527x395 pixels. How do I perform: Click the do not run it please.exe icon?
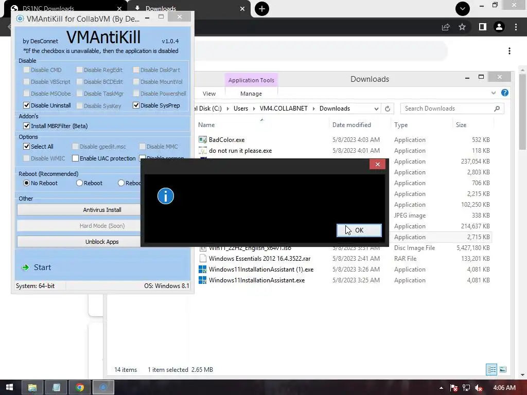203,151
